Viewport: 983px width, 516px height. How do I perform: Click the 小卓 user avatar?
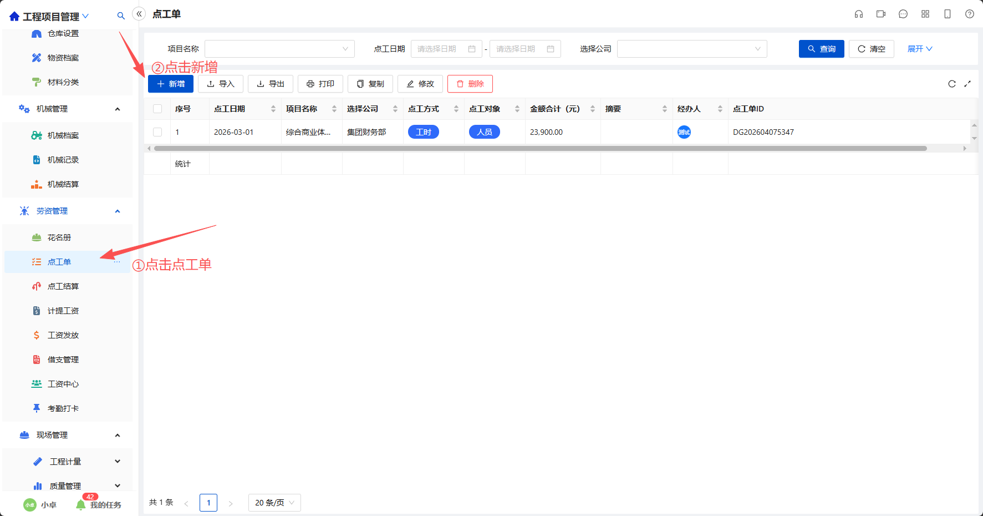[x=30, y=505]
